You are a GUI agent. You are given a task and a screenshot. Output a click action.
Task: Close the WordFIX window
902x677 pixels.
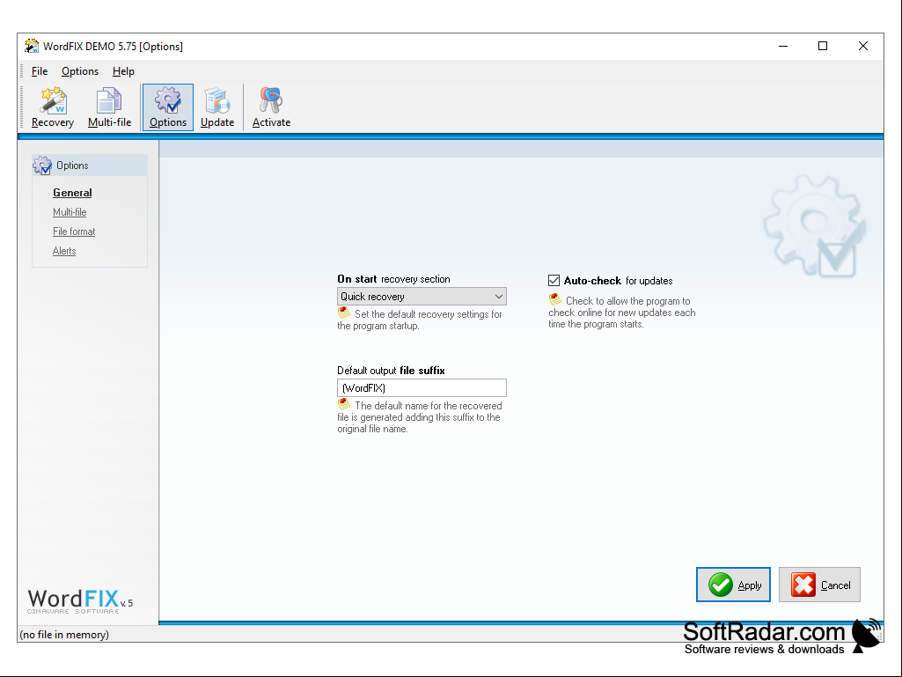click(863, 46)
